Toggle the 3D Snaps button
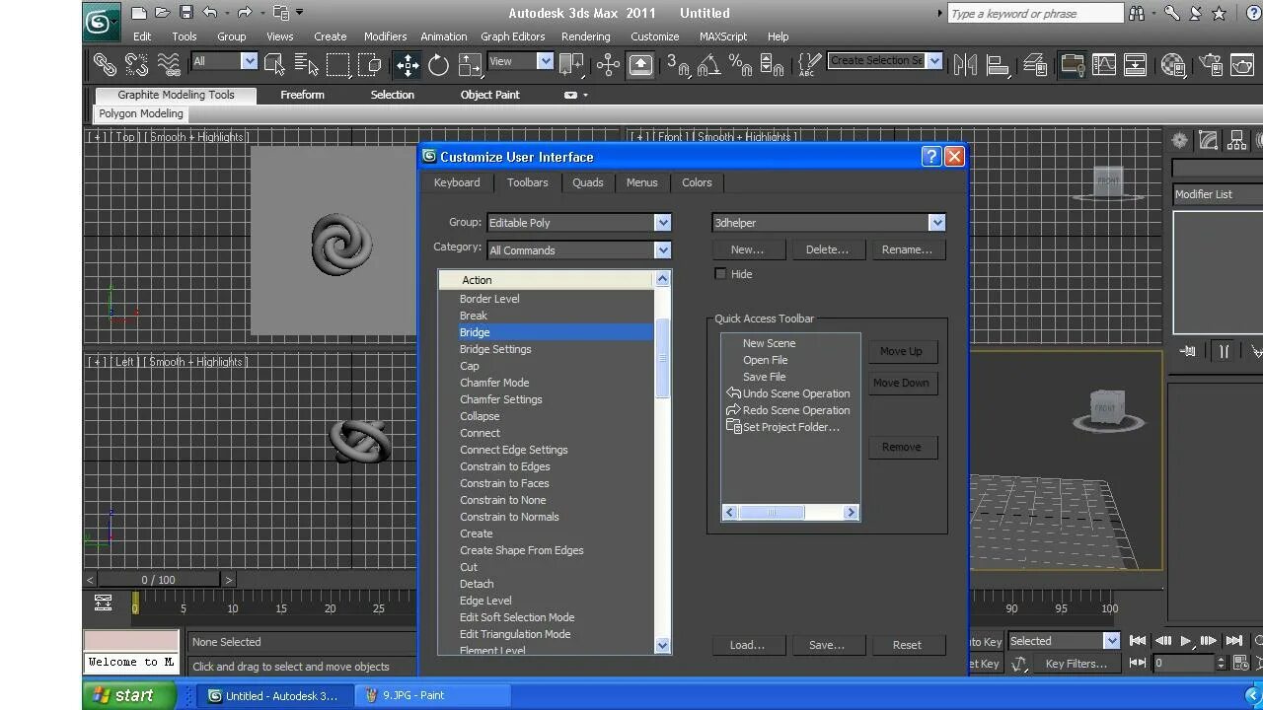1263x710 pixels. pyautogui.click(x=677, y=65)
